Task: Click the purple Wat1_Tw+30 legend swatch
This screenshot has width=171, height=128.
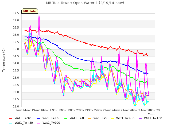Action: 140,118
